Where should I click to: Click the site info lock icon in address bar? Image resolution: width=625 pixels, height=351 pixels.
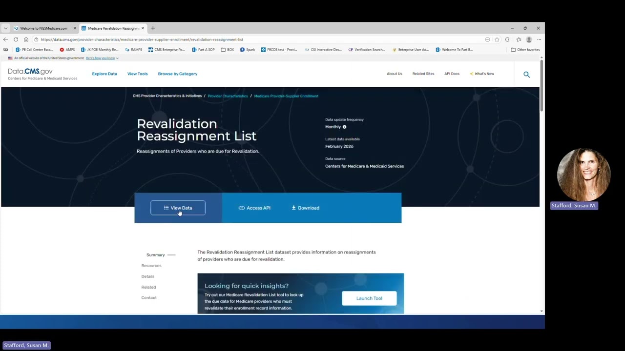click(36, 39)
